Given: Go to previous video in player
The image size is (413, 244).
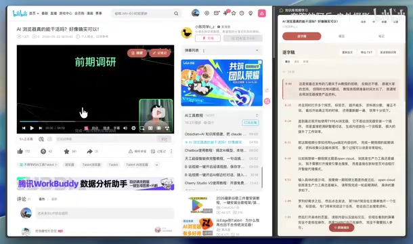Looking at the screenshot, I should pos(24,128).
